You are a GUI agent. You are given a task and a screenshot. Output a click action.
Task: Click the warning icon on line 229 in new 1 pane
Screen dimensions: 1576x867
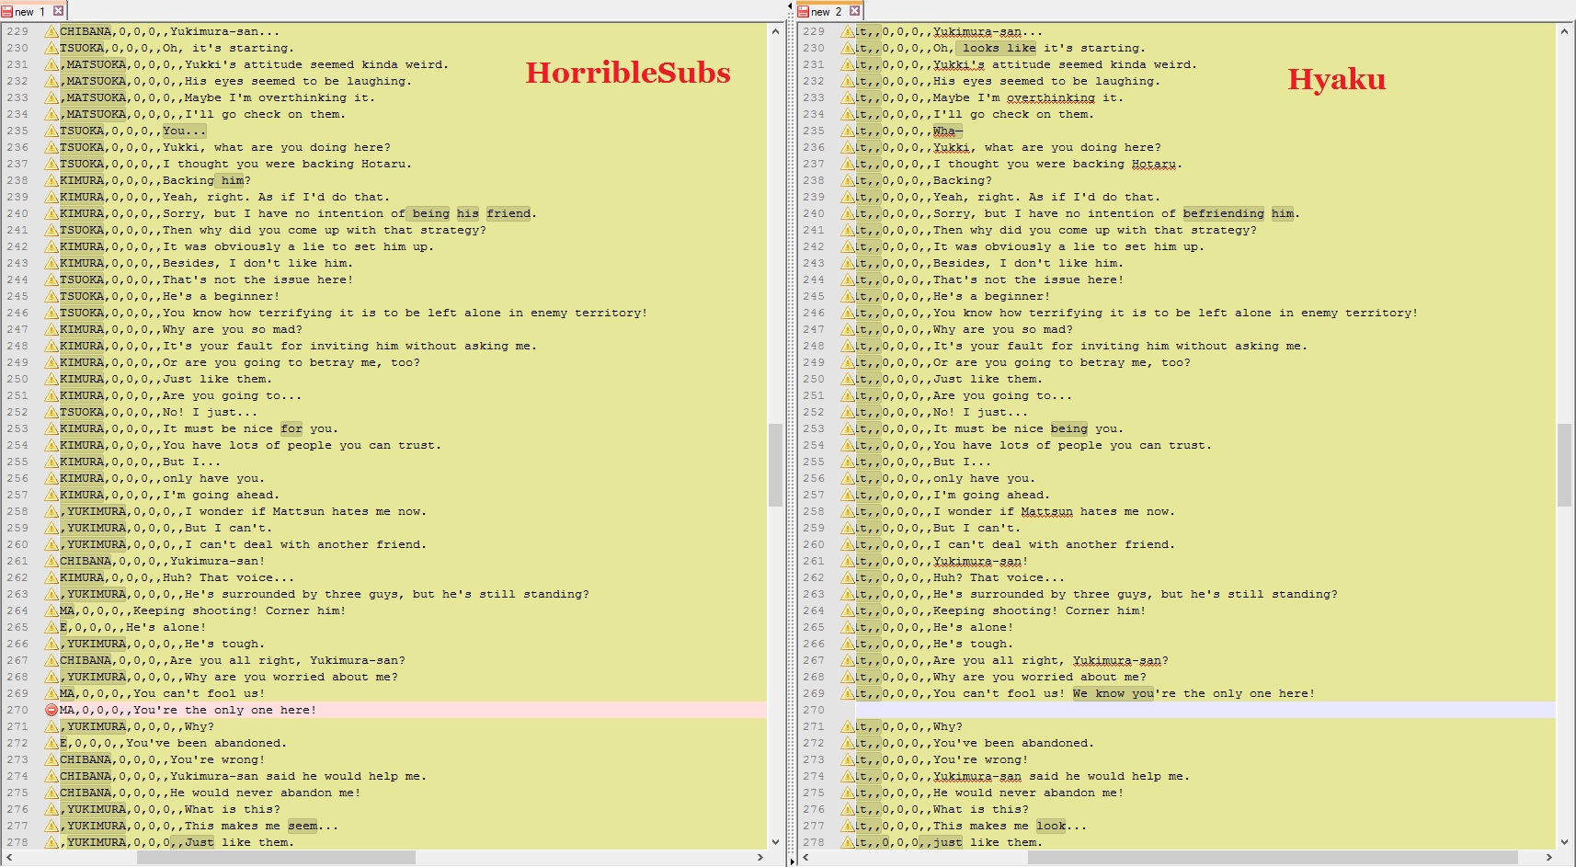tap(51, 31)
